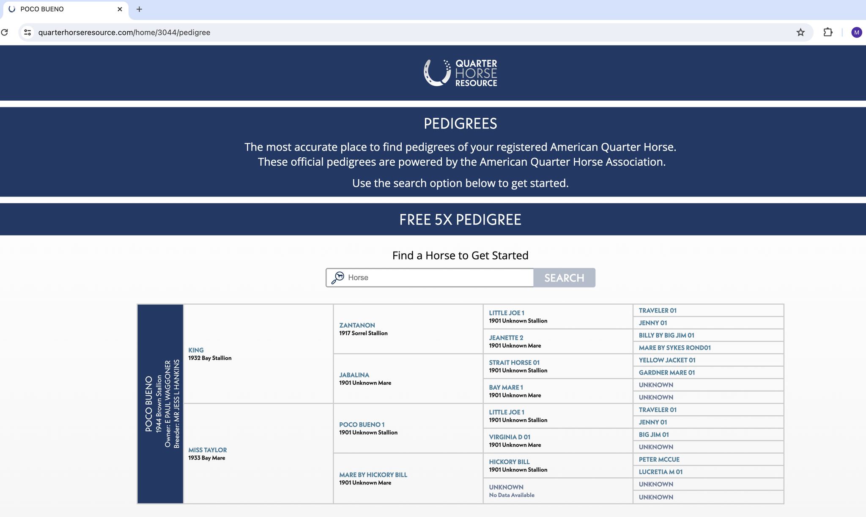
Task: Open BAY MARE 1 pedigree link
Action: [x=506, y=387]
